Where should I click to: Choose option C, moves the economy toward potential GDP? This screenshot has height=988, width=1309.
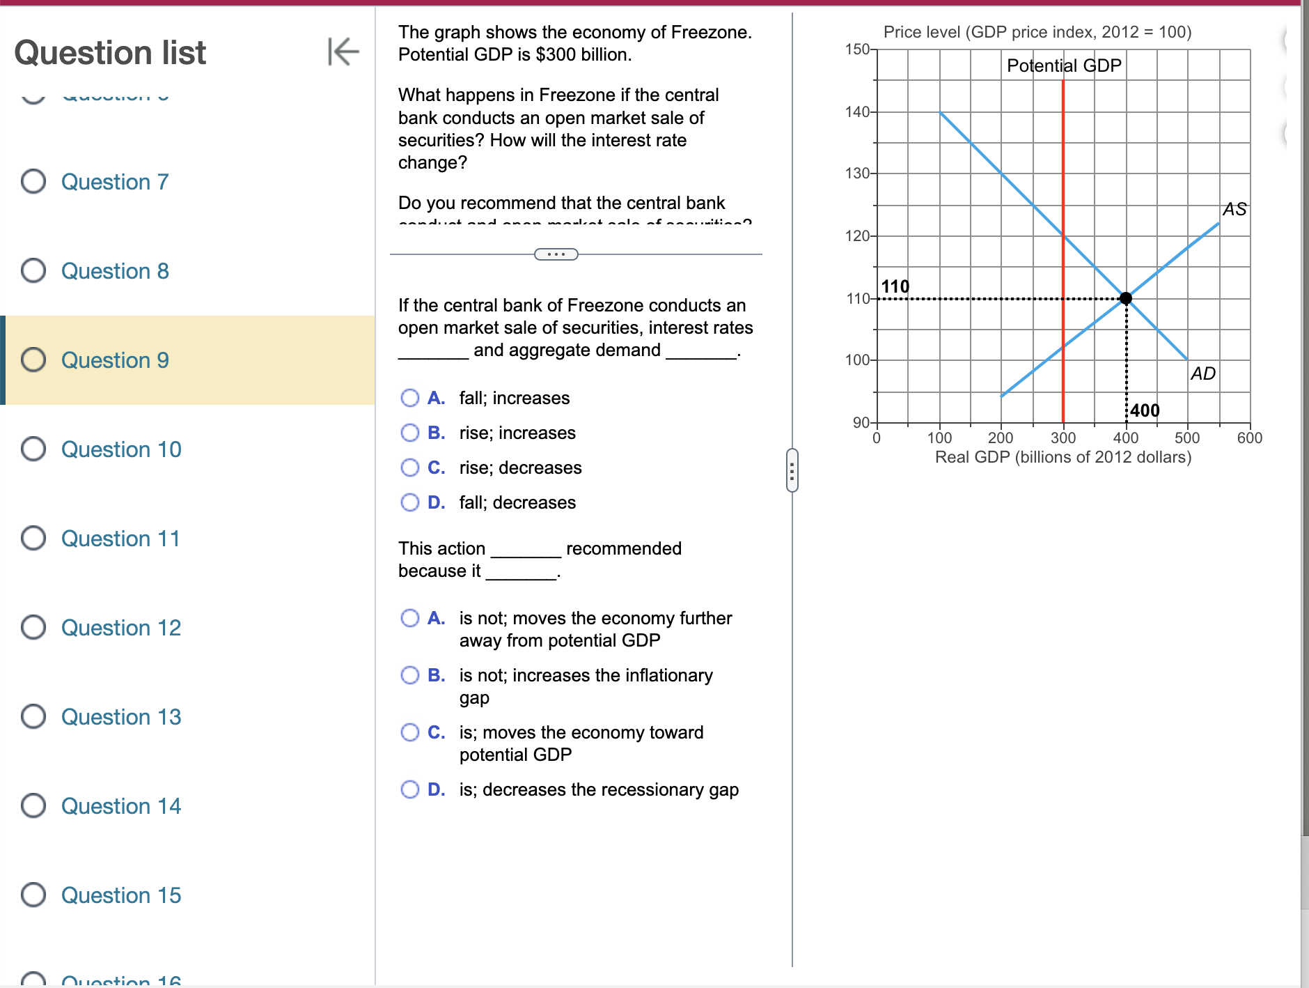(411, 732)
